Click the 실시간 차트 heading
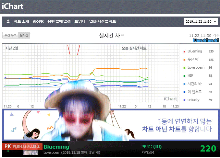This screenshot has height=158, width=220. [112, 35]
